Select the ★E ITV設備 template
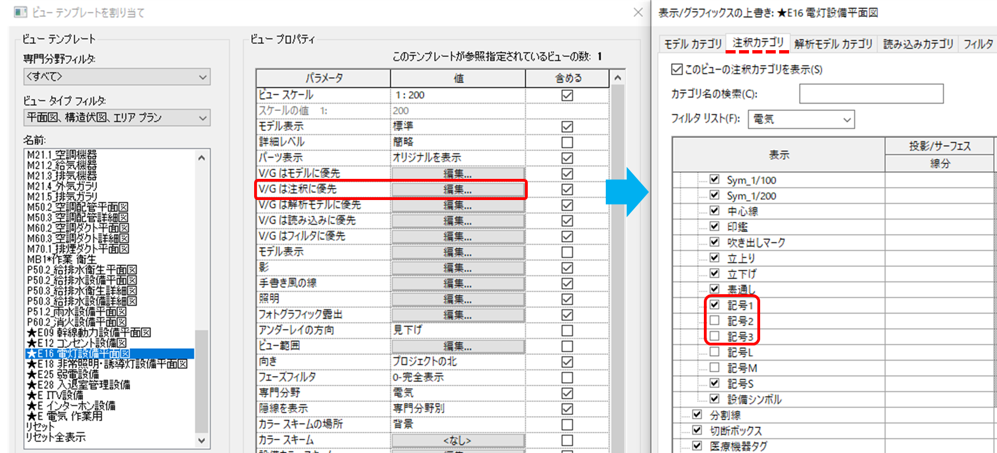Screen dimensions: 997x453 55,396
